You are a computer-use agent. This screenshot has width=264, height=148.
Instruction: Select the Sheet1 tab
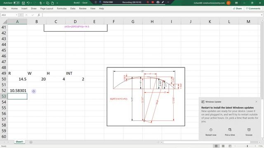coord(19,142)
